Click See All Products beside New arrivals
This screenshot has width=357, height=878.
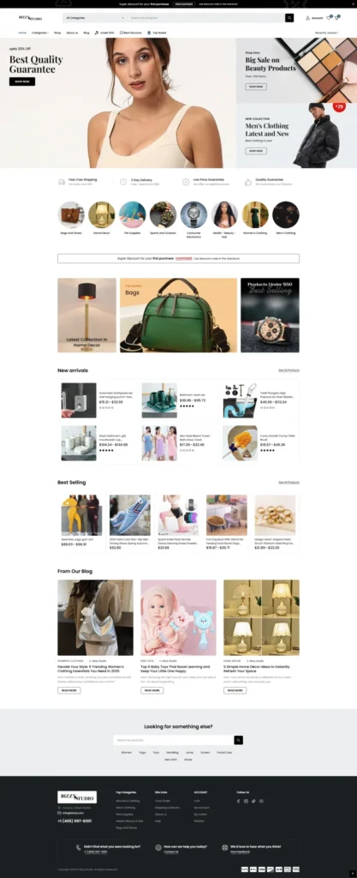coord(289,370)
